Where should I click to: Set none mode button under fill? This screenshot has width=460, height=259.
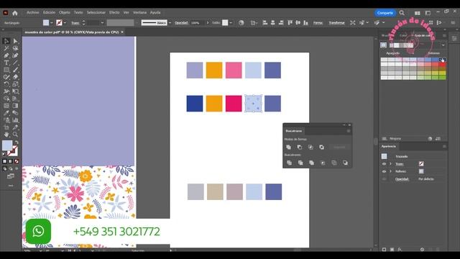[x=17, y=161]
